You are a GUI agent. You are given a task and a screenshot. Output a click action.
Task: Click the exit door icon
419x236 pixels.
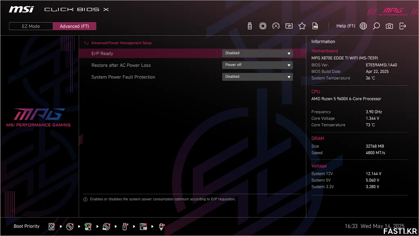(x=403, y=26)
